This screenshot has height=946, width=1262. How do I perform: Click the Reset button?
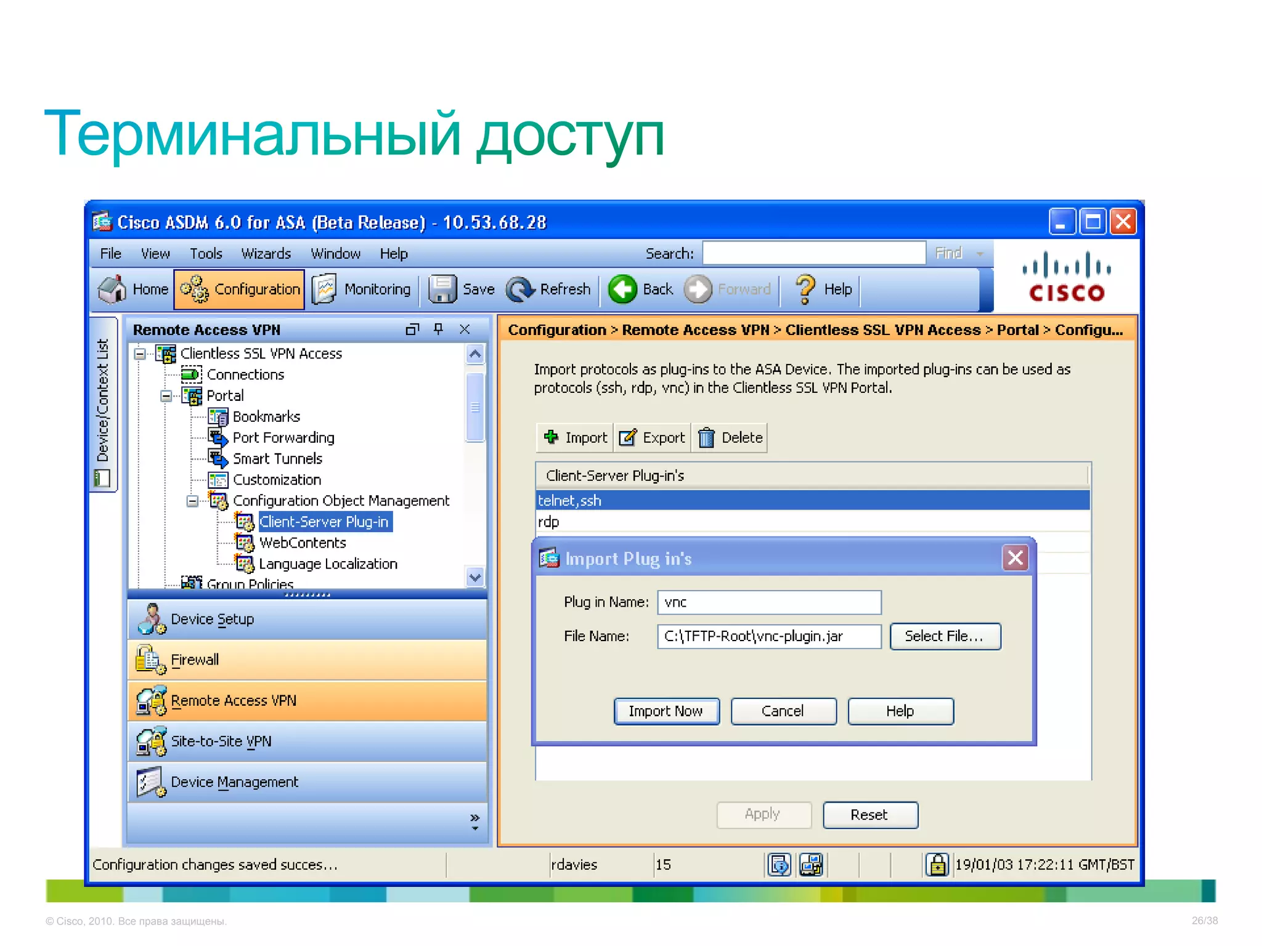(x=870, y=815)
